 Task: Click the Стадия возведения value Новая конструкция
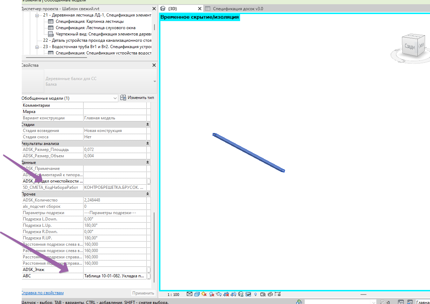tap(115, 131)
